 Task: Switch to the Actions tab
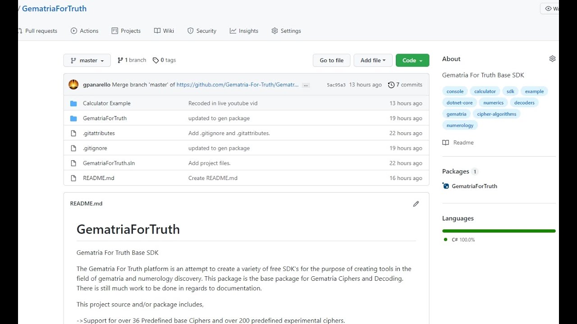[84, 31]
